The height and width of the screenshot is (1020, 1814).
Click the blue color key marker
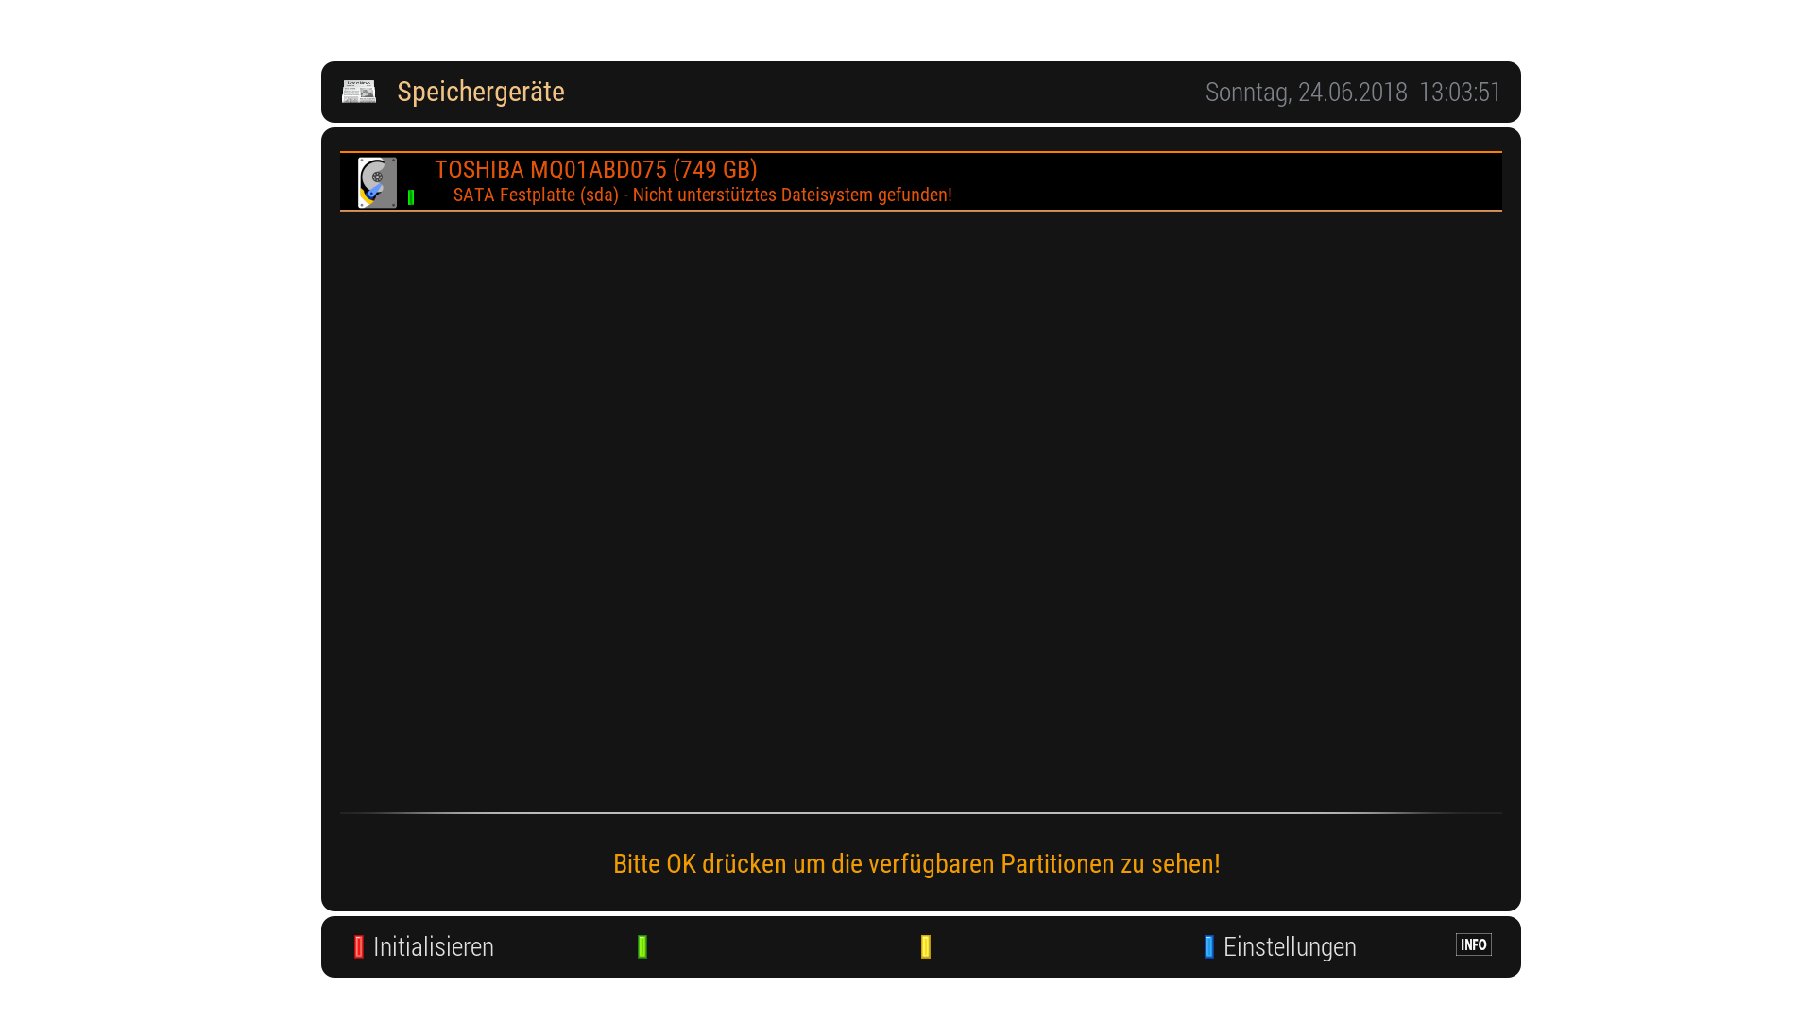click(x=1208, y=946)
